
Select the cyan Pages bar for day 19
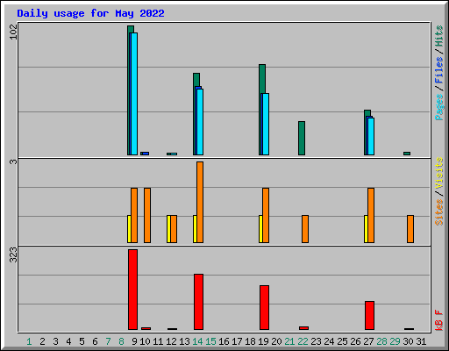click(266, 124)
